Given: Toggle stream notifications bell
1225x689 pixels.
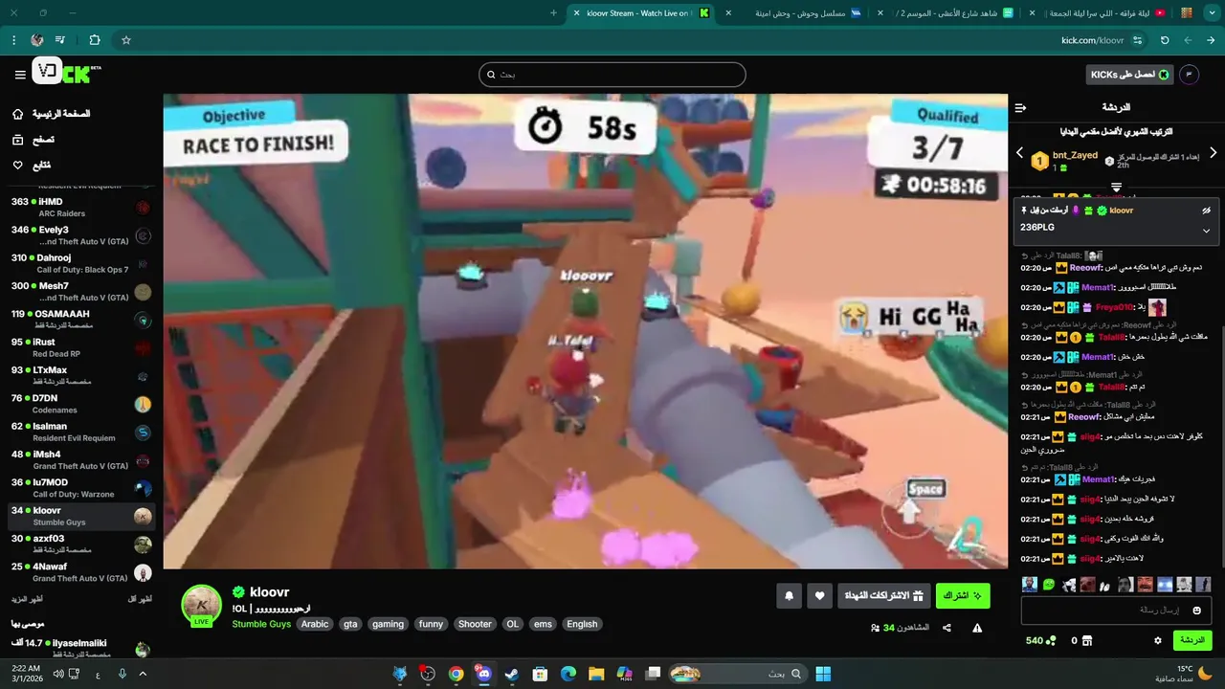Looking at the screenshot, I should click(x=790, y=595).
